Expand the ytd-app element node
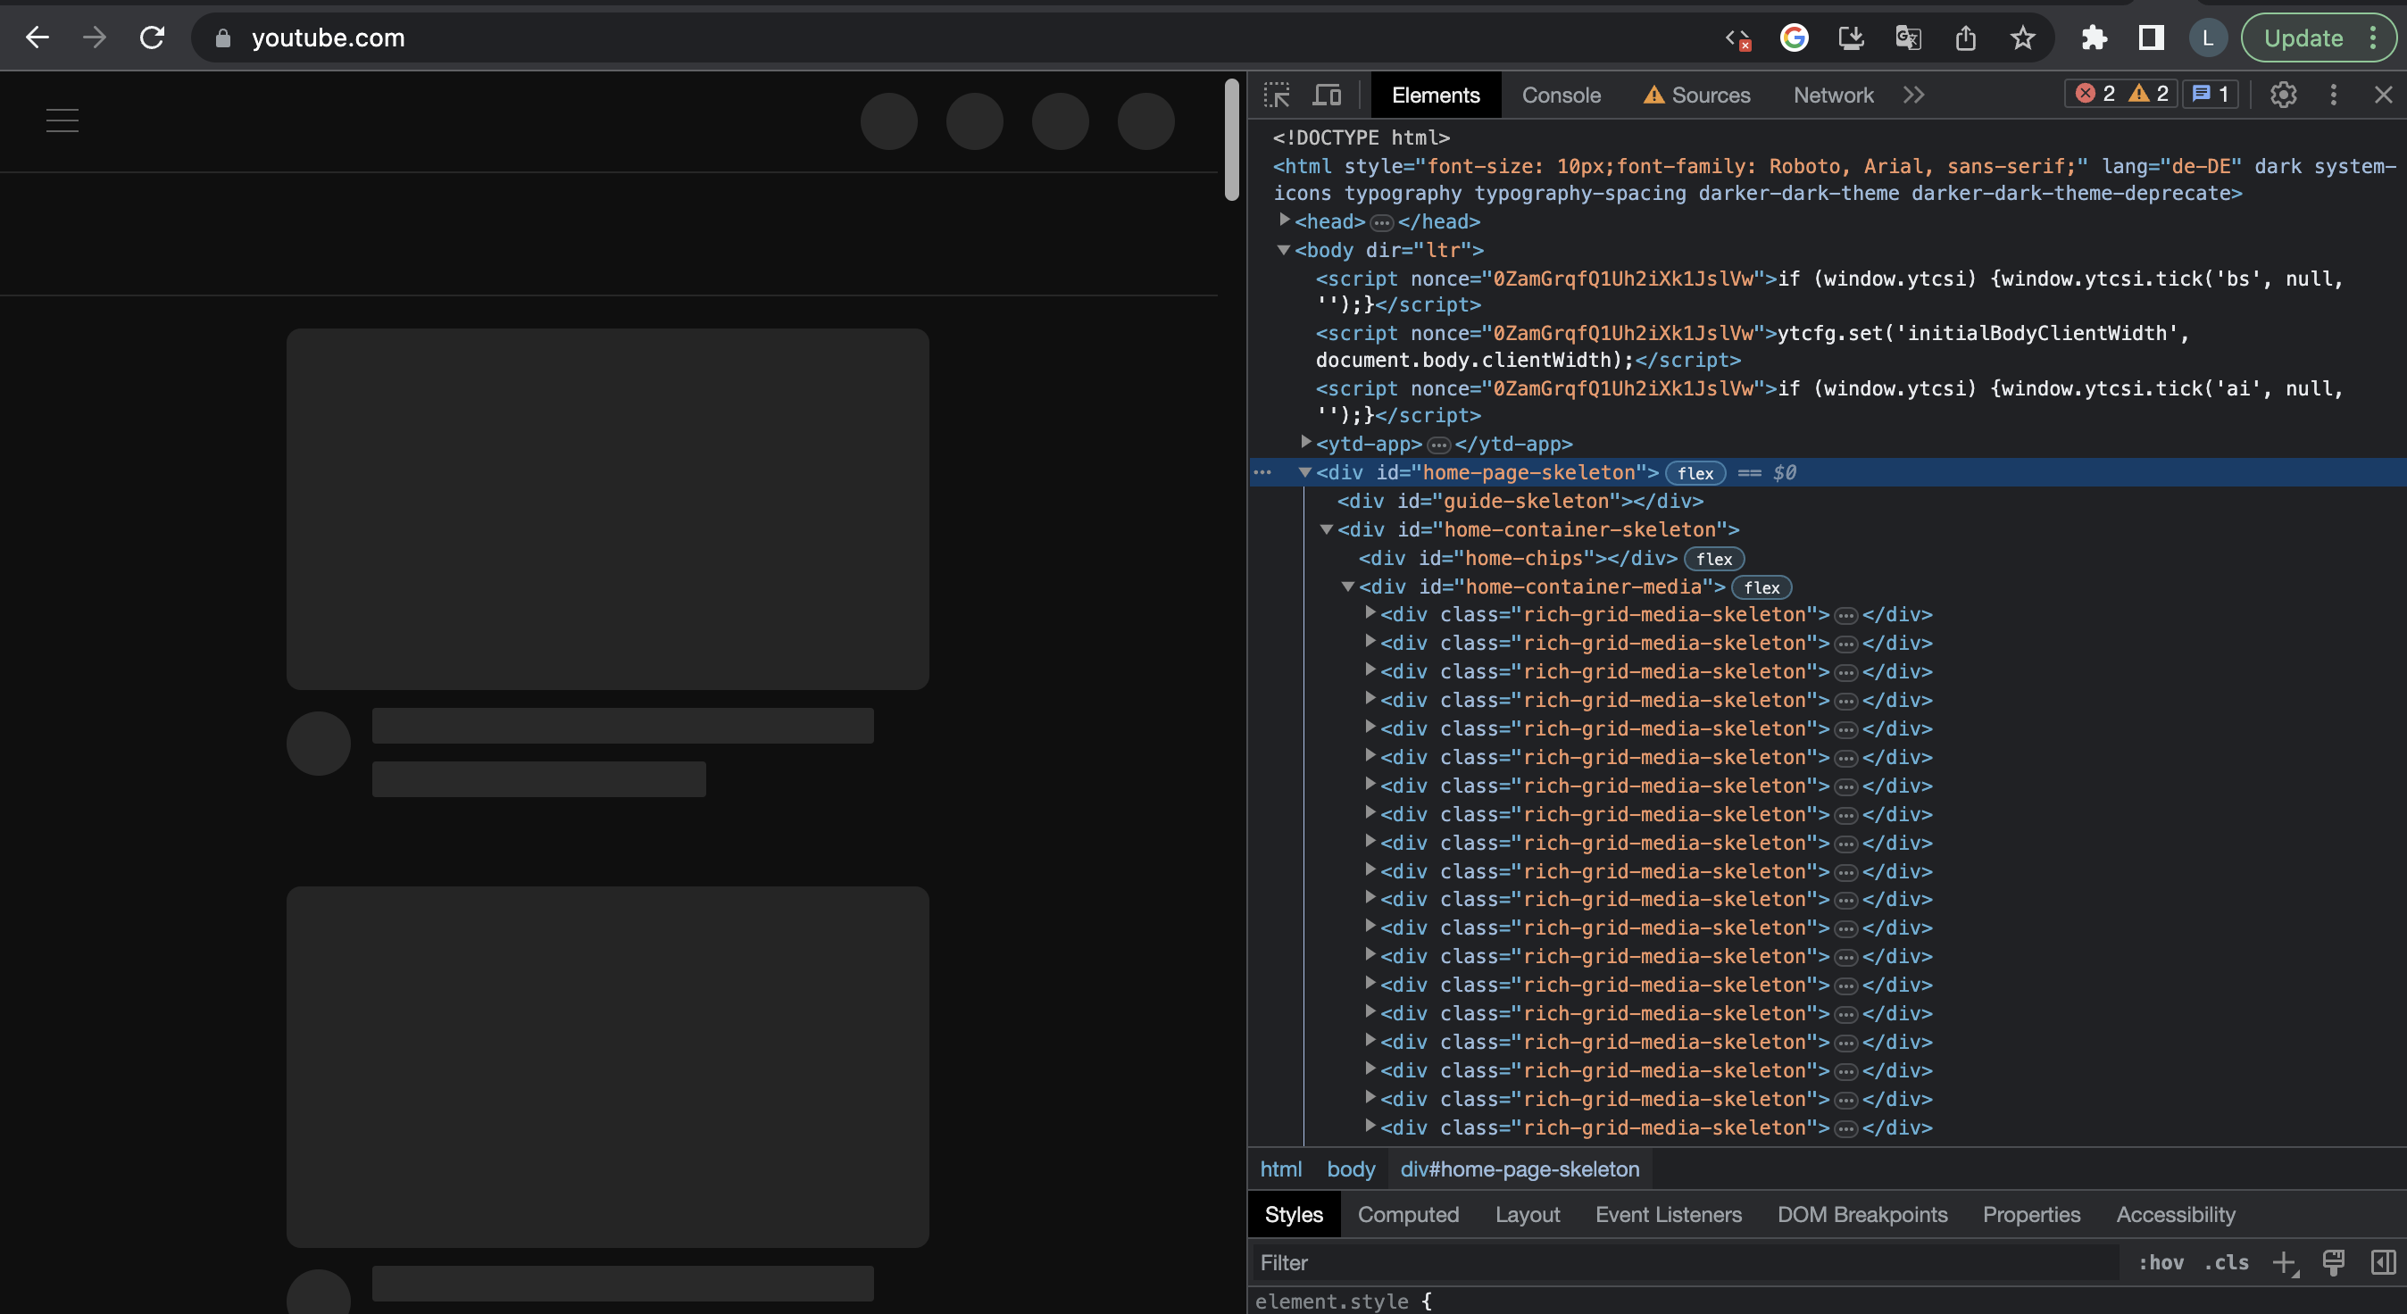Screen dimensions: 2407x1314 (1306, 442)
